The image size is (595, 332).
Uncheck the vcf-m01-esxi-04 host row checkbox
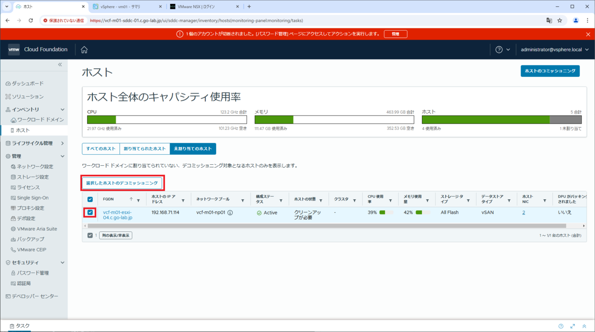(x=90, y=212)
